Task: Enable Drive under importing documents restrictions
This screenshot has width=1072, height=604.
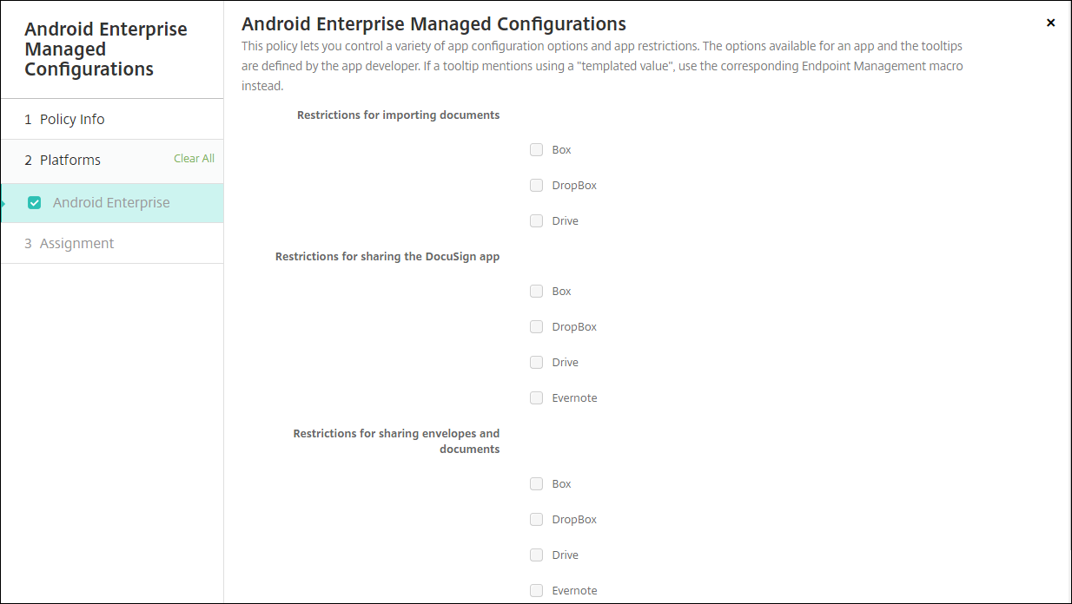Action: [536, 221]
